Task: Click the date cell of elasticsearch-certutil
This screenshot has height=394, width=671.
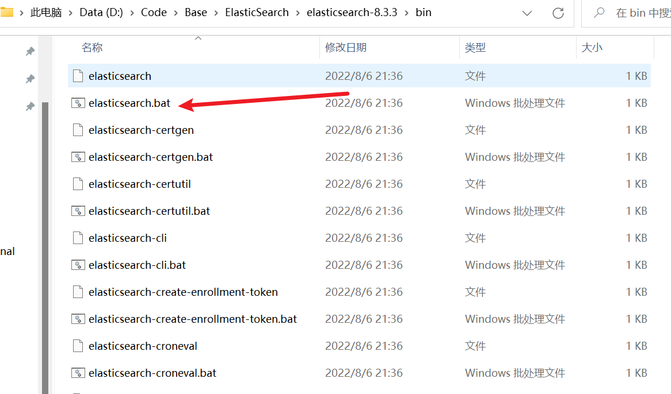Action: pos(364,184)
